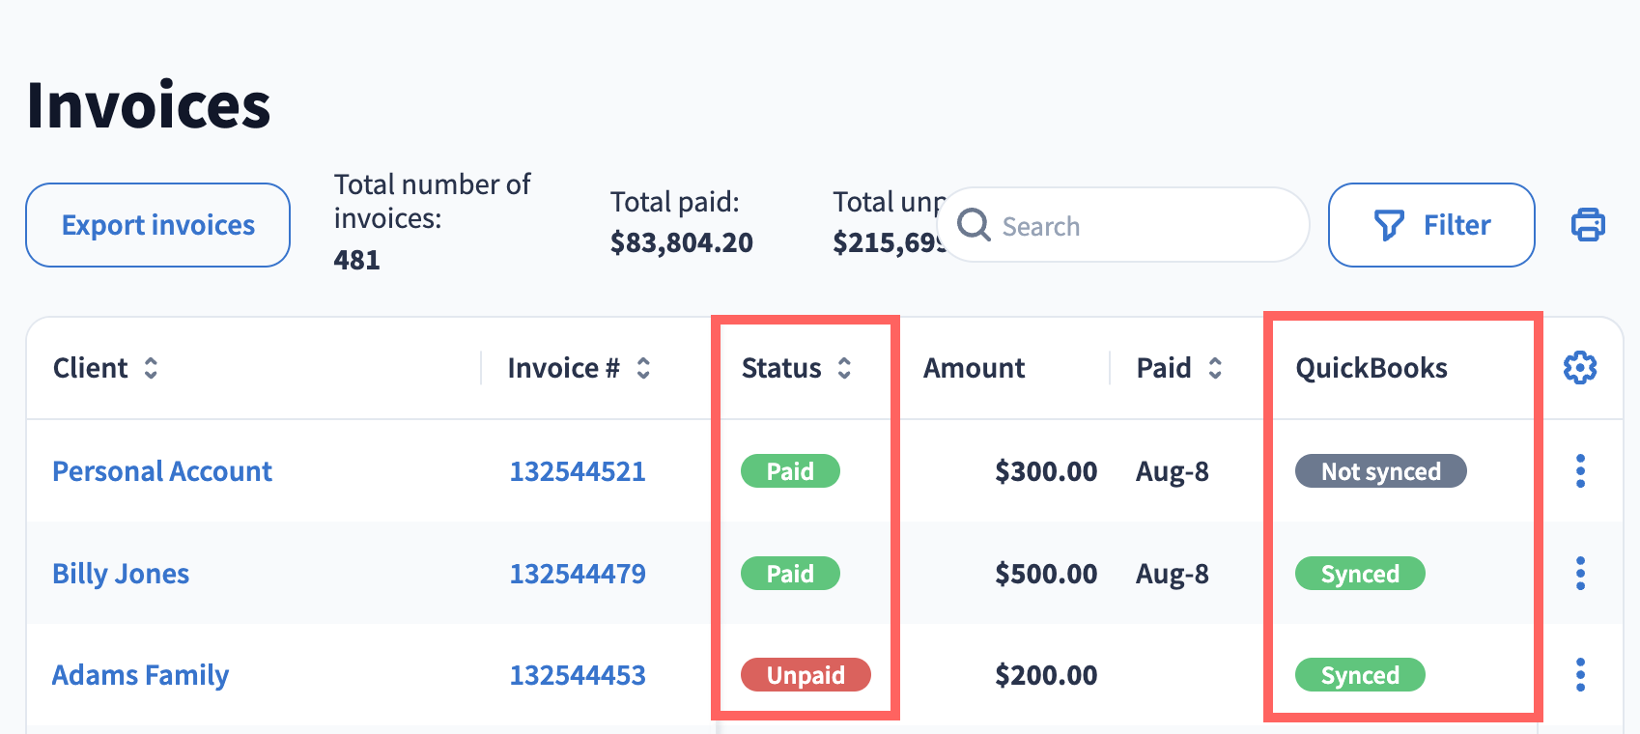
Task: Sort table by Paid date column
Action: (x=1215, y=368)
